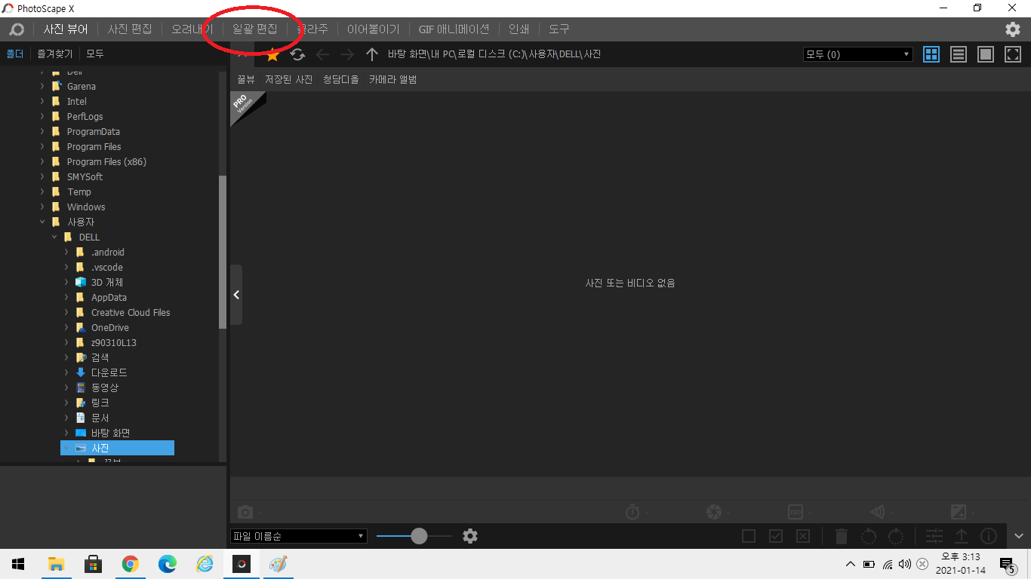
Task: Expand the Windows folder arrow
Action: point(42,207)
